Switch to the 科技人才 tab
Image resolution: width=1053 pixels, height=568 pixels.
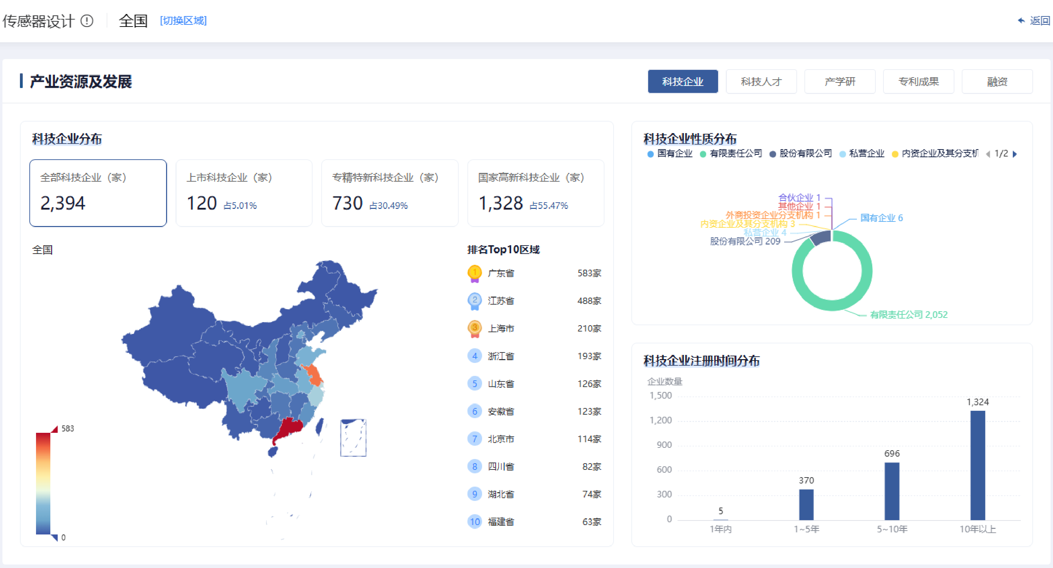click(761, 82)
